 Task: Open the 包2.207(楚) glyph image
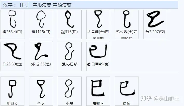(x=155, y=19)
